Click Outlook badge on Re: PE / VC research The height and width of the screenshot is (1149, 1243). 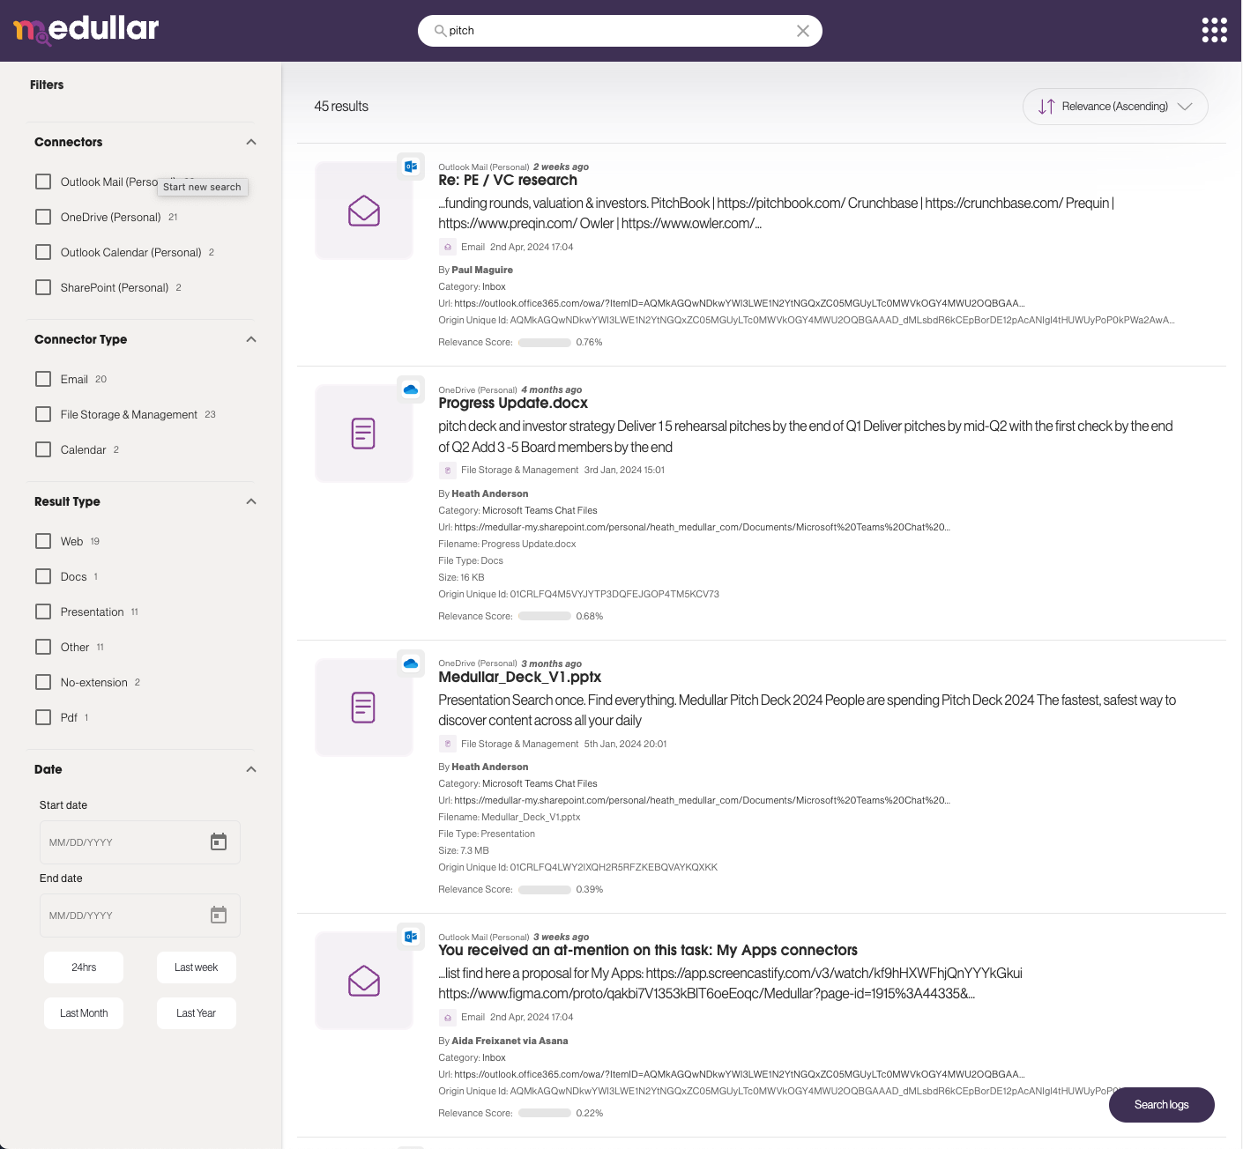tap(411, 166)
